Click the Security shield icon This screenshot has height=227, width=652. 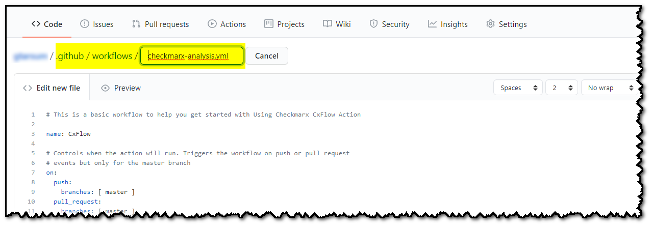click(374, 24)
